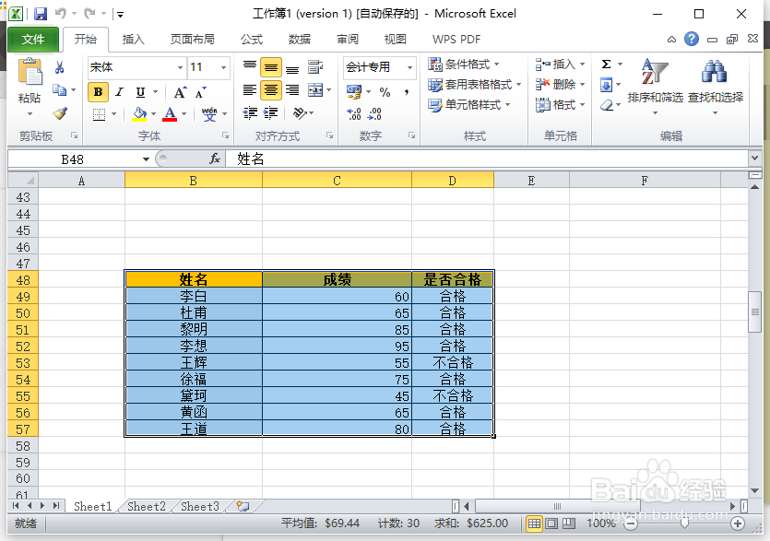The image size is (770, 541).
Task: Apply accounting number format icon
Action: point(356,92)
